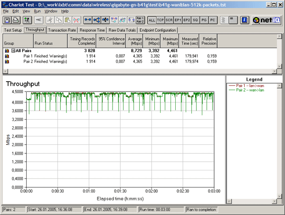Screen dimensions: 285x215
Task: Click the Save icon in the toolbar
Action: point(8,20)
